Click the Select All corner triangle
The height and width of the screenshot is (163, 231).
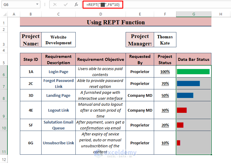click(5, 14)
